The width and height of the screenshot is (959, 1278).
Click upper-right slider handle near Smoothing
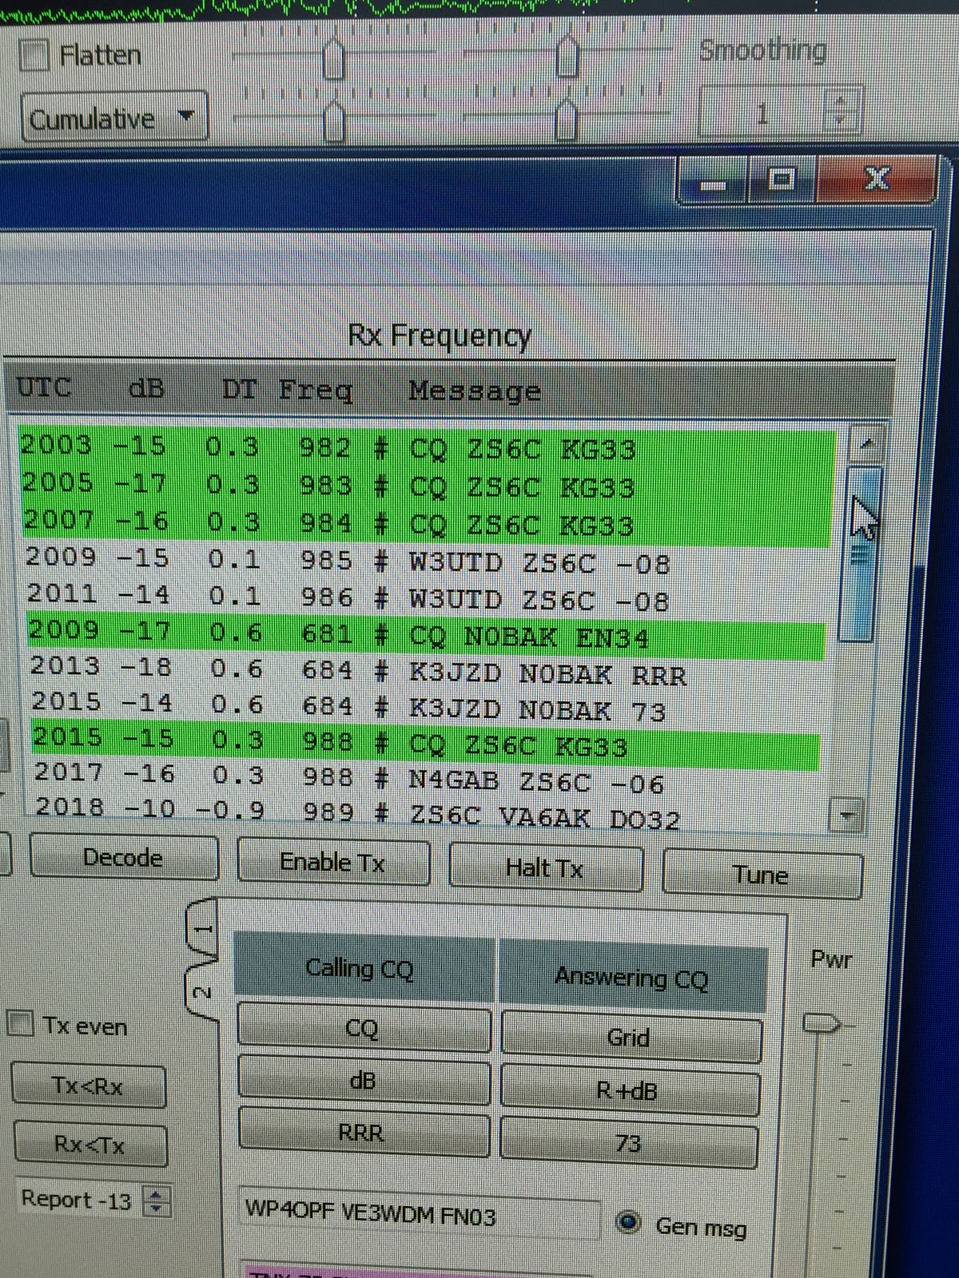coord(567,55)
